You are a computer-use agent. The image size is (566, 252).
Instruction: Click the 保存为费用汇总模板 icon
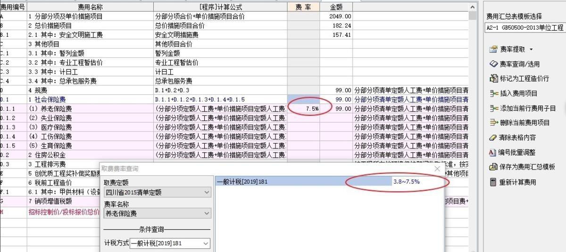[x=493, y=167]
